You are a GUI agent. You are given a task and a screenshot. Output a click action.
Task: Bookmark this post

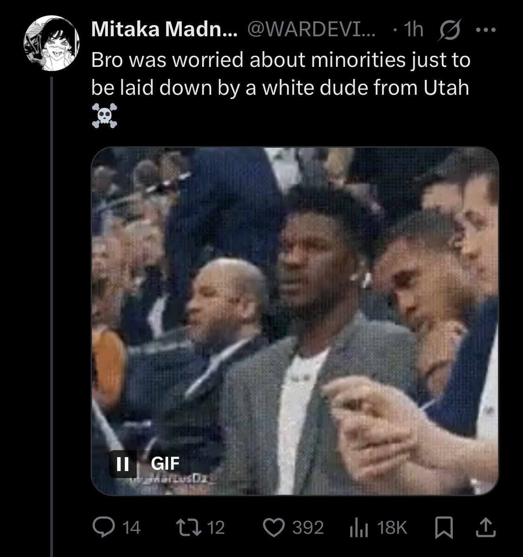(444, 528)
